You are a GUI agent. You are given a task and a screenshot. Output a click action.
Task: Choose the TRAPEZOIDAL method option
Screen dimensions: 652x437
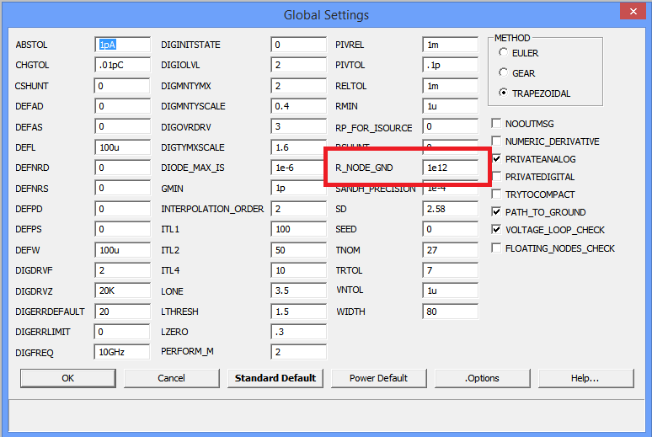(504, 93)
